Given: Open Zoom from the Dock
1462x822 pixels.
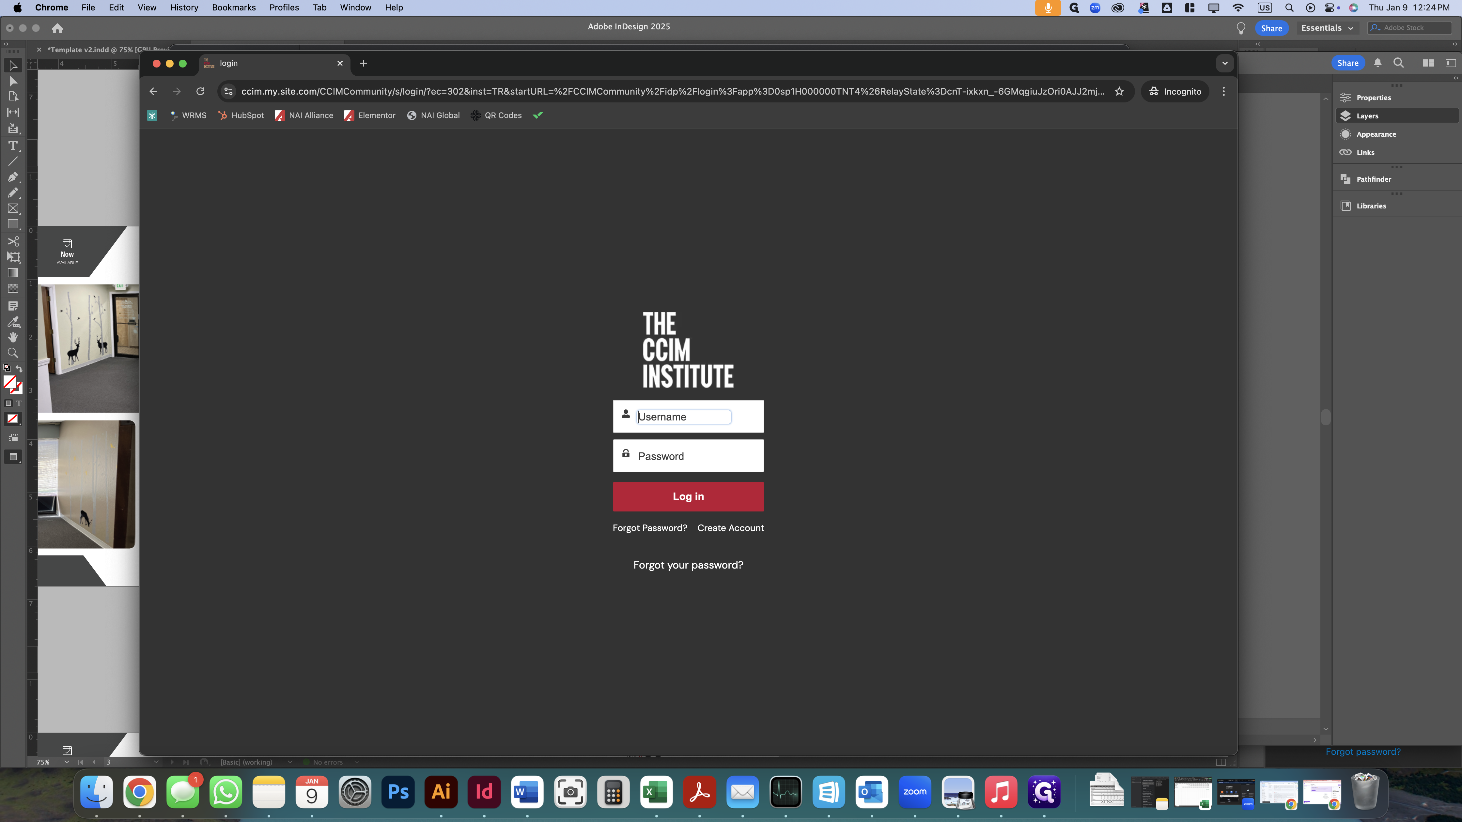Looking at the screenshot, I should (915, 792).
